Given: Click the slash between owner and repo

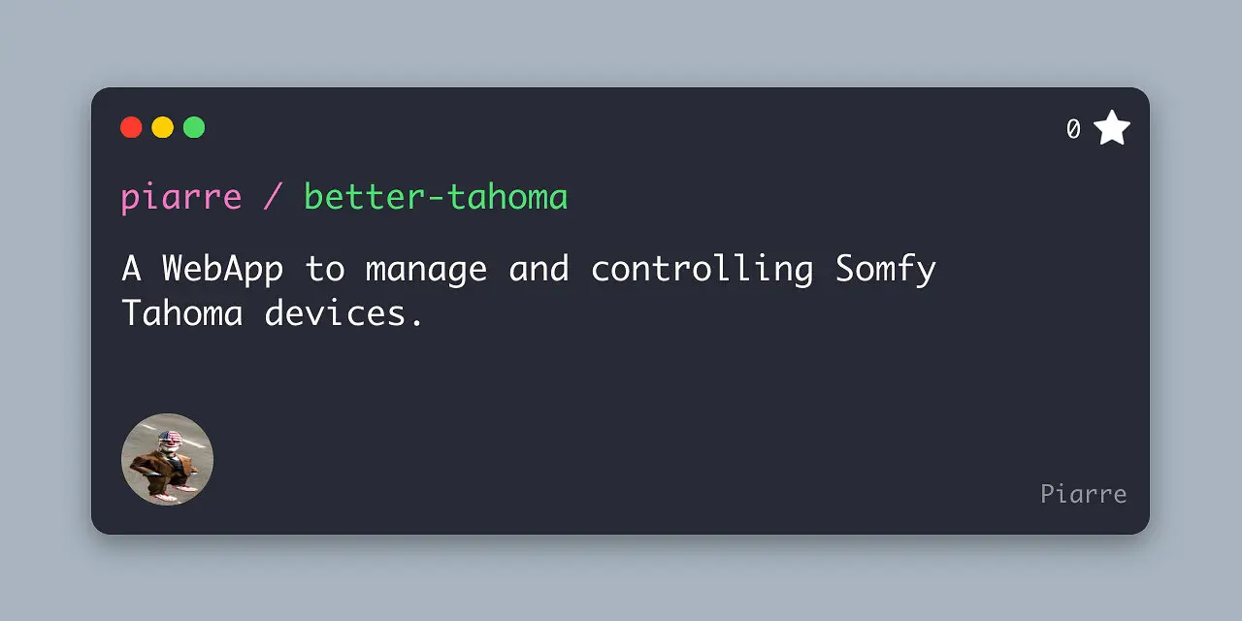Looking at the screenshot, I should (x=273, y=197).
